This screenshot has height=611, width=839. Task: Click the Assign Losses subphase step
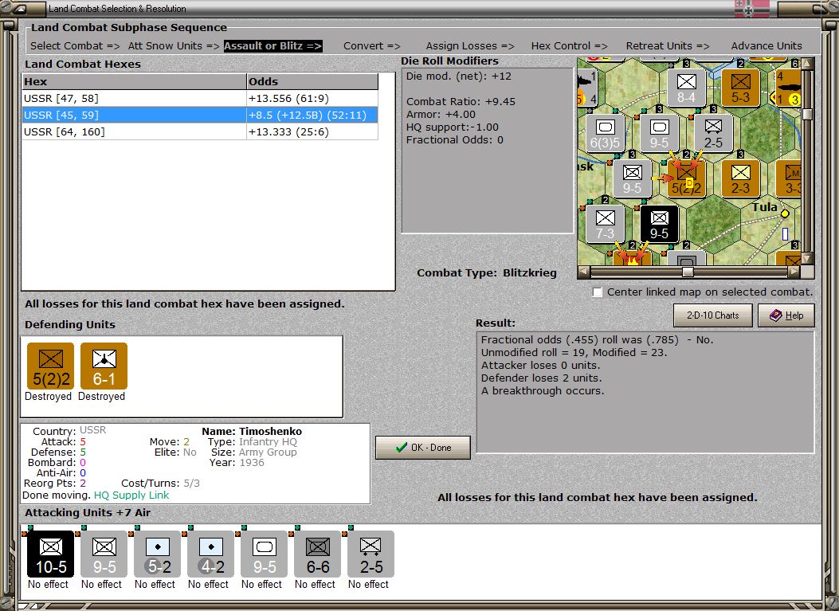point(469,45)
